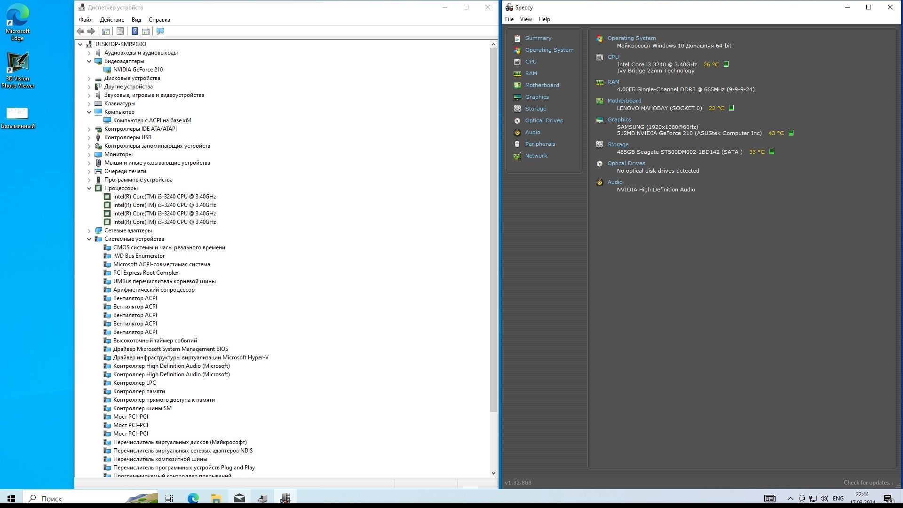Image resolution: width=903 pixels, height=508 pixels.
Task: Open Help menu in Speccy
Action: (544, 19)
